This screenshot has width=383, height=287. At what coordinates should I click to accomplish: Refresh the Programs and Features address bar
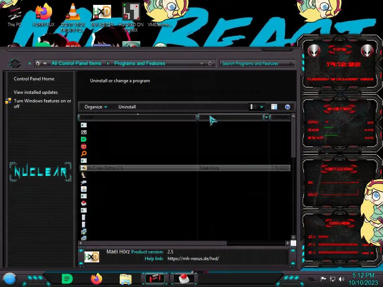tap(210, 64)
